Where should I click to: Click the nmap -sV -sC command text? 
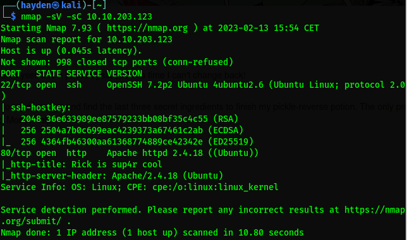[x=51, y=16]
